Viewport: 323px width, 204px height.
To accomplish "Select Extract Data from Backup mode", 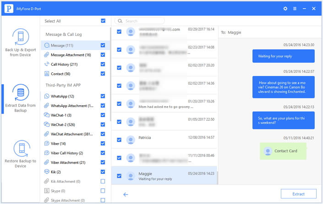I will click(x=21, y=98).
